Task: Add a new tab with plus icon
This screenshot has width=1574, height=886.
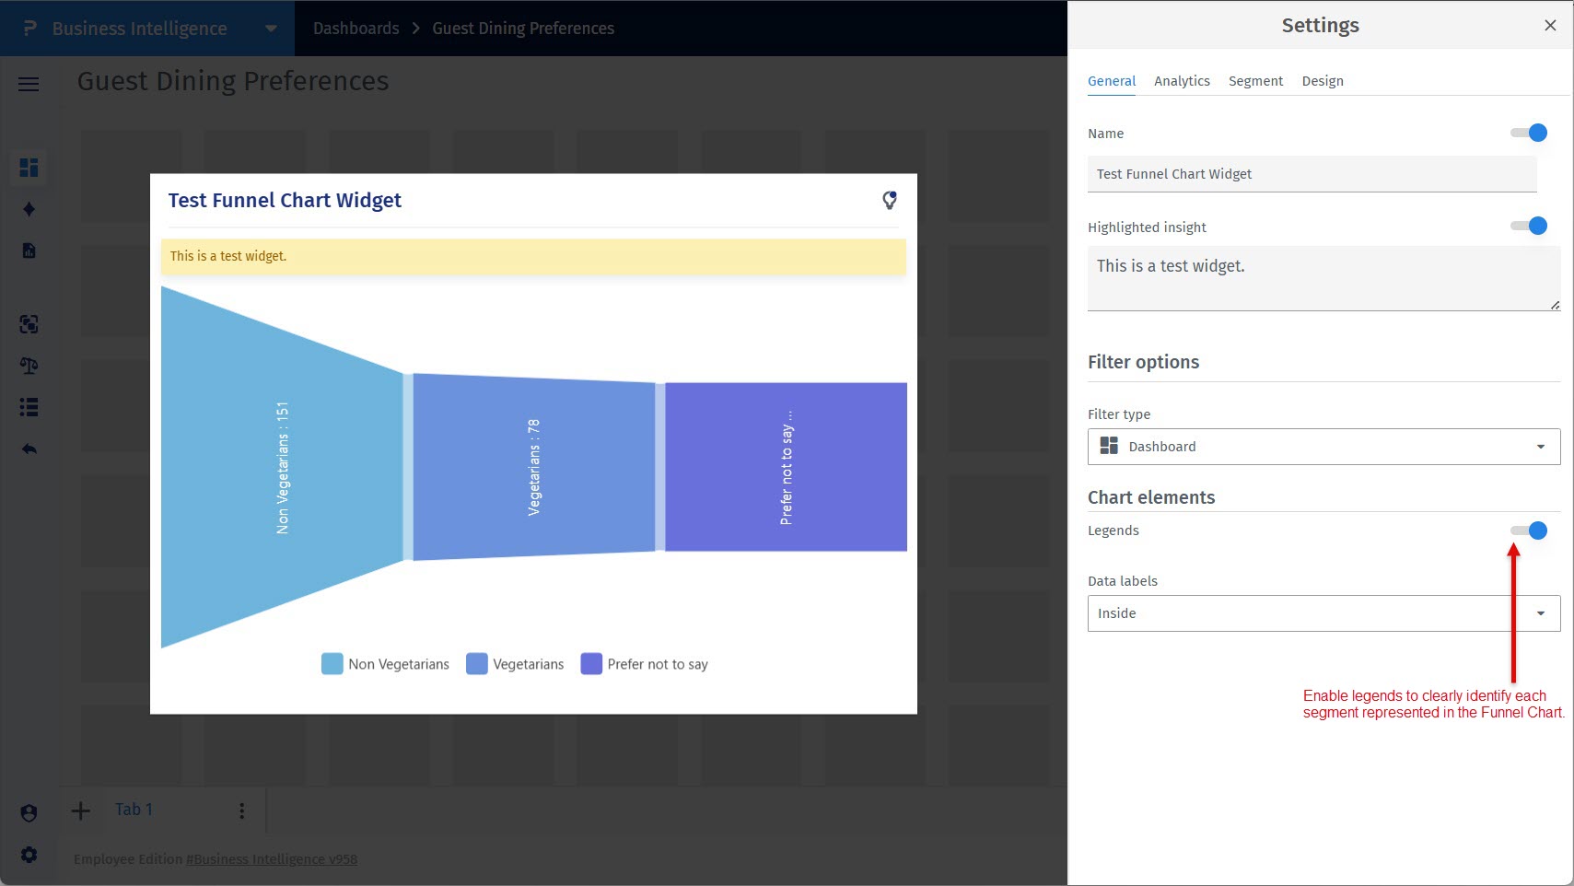Action: (81, 810)
